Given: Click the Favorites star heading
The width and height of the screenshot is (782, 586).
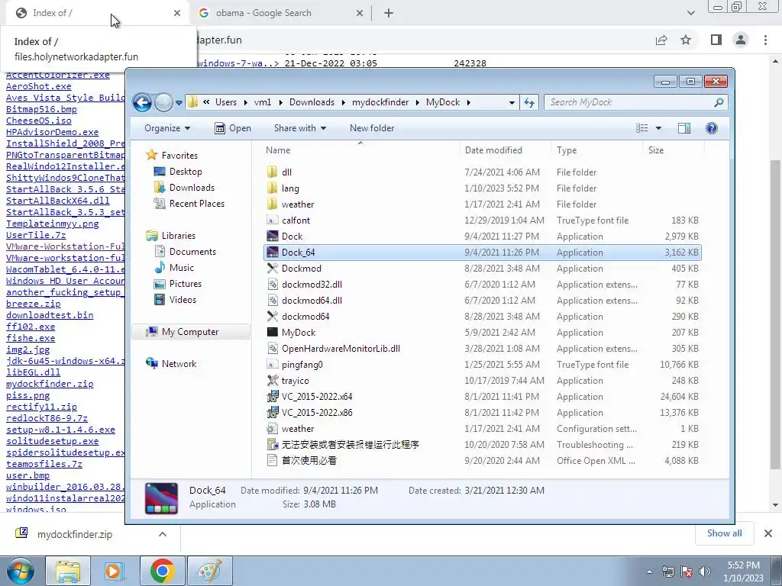Looking at the screenshot, I should [x=172, y=156].
